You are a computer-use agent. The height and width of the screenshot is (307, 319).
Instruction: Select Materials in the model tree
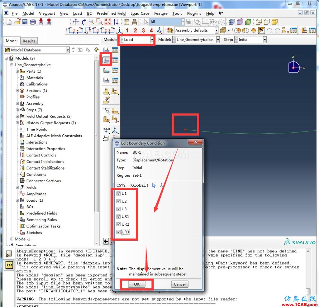35,78
